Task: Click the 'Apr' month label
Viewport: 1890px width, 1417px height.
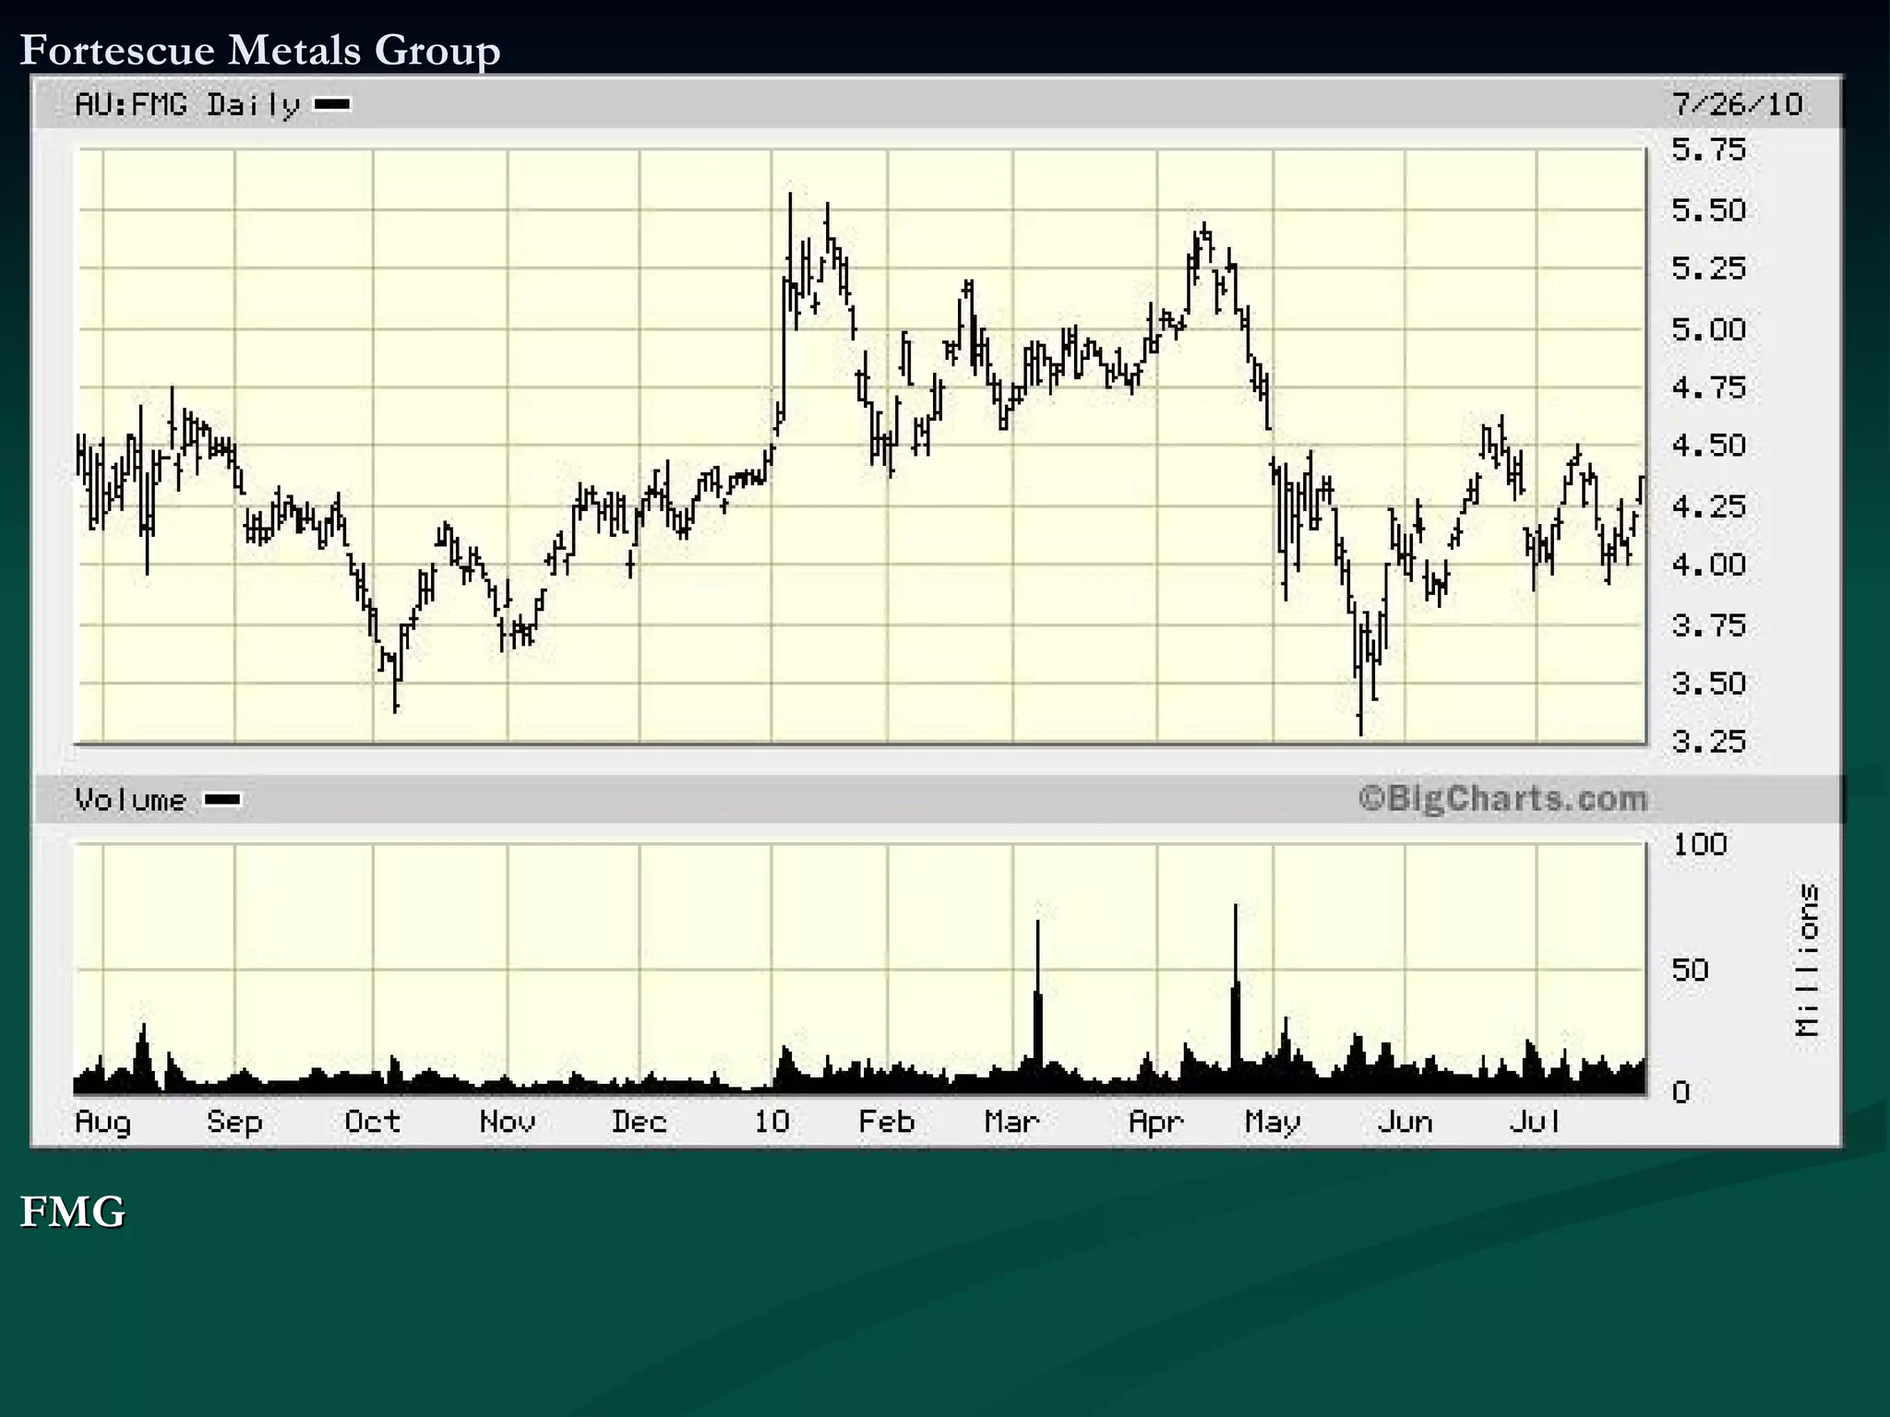Action: coord(1156,1123)
